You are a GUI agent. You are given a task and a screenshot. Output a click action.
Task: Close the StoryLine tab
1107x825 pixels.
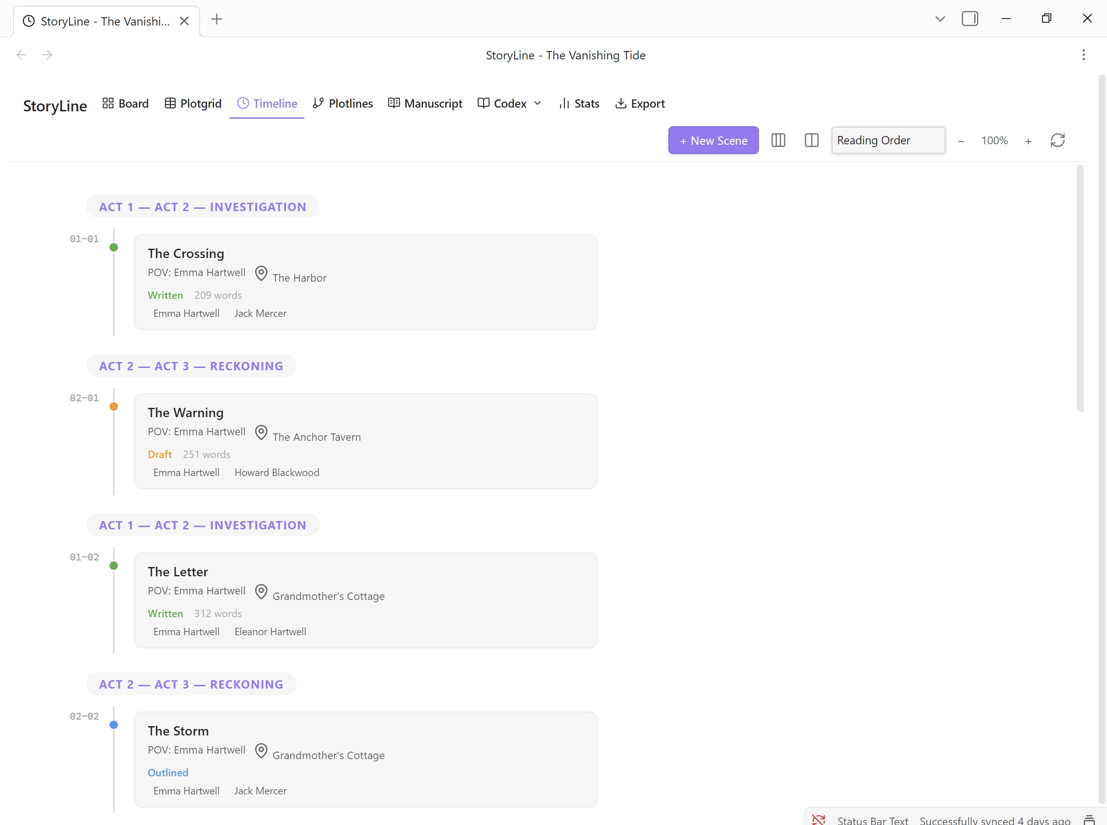tap(184, 21)
